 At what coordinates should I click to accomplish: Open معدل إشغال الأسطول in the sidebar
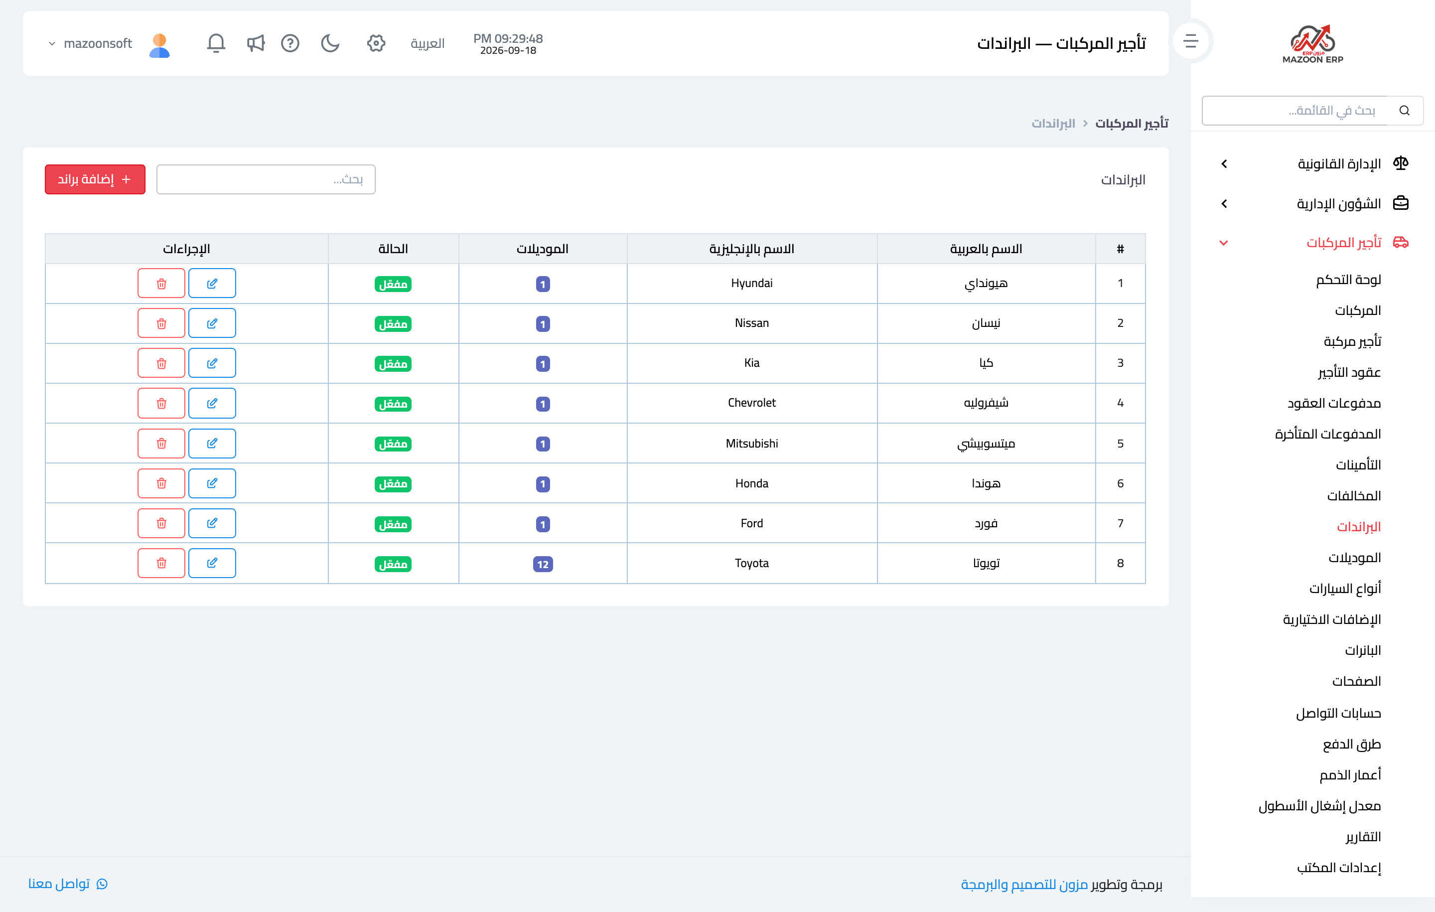pos(1319,806)
